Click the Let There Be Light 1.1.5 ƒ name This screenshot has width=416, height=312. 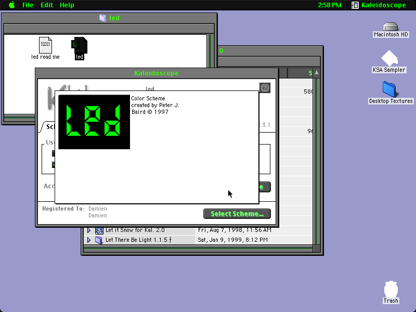(x=138, y=240)
